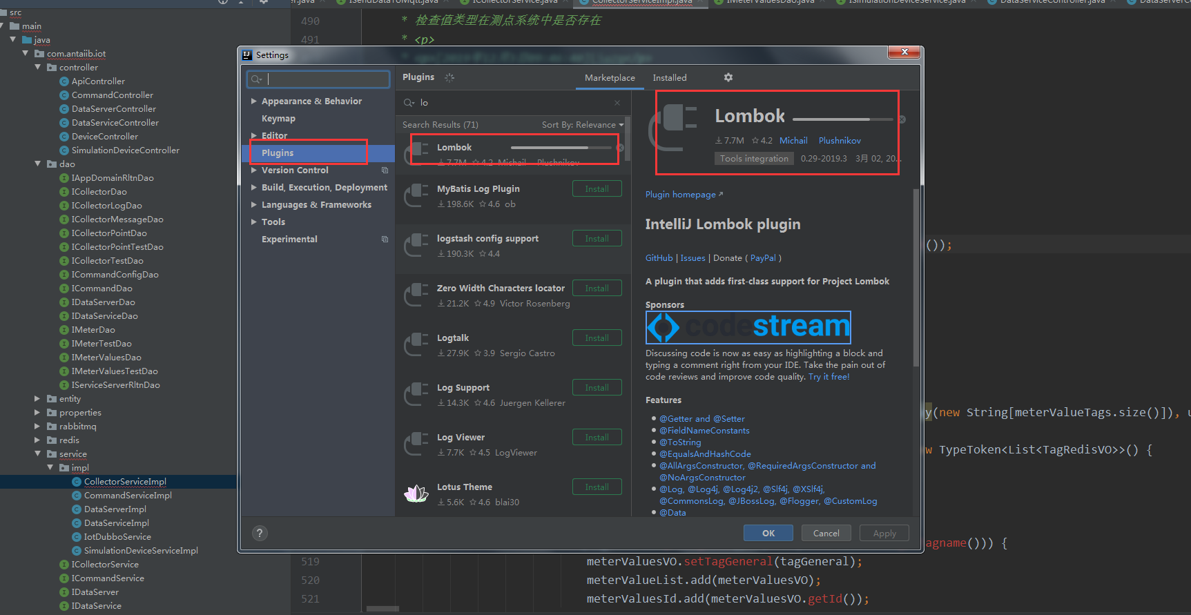
Task: Select Plugins in settings list
Action: click(318, 153)
